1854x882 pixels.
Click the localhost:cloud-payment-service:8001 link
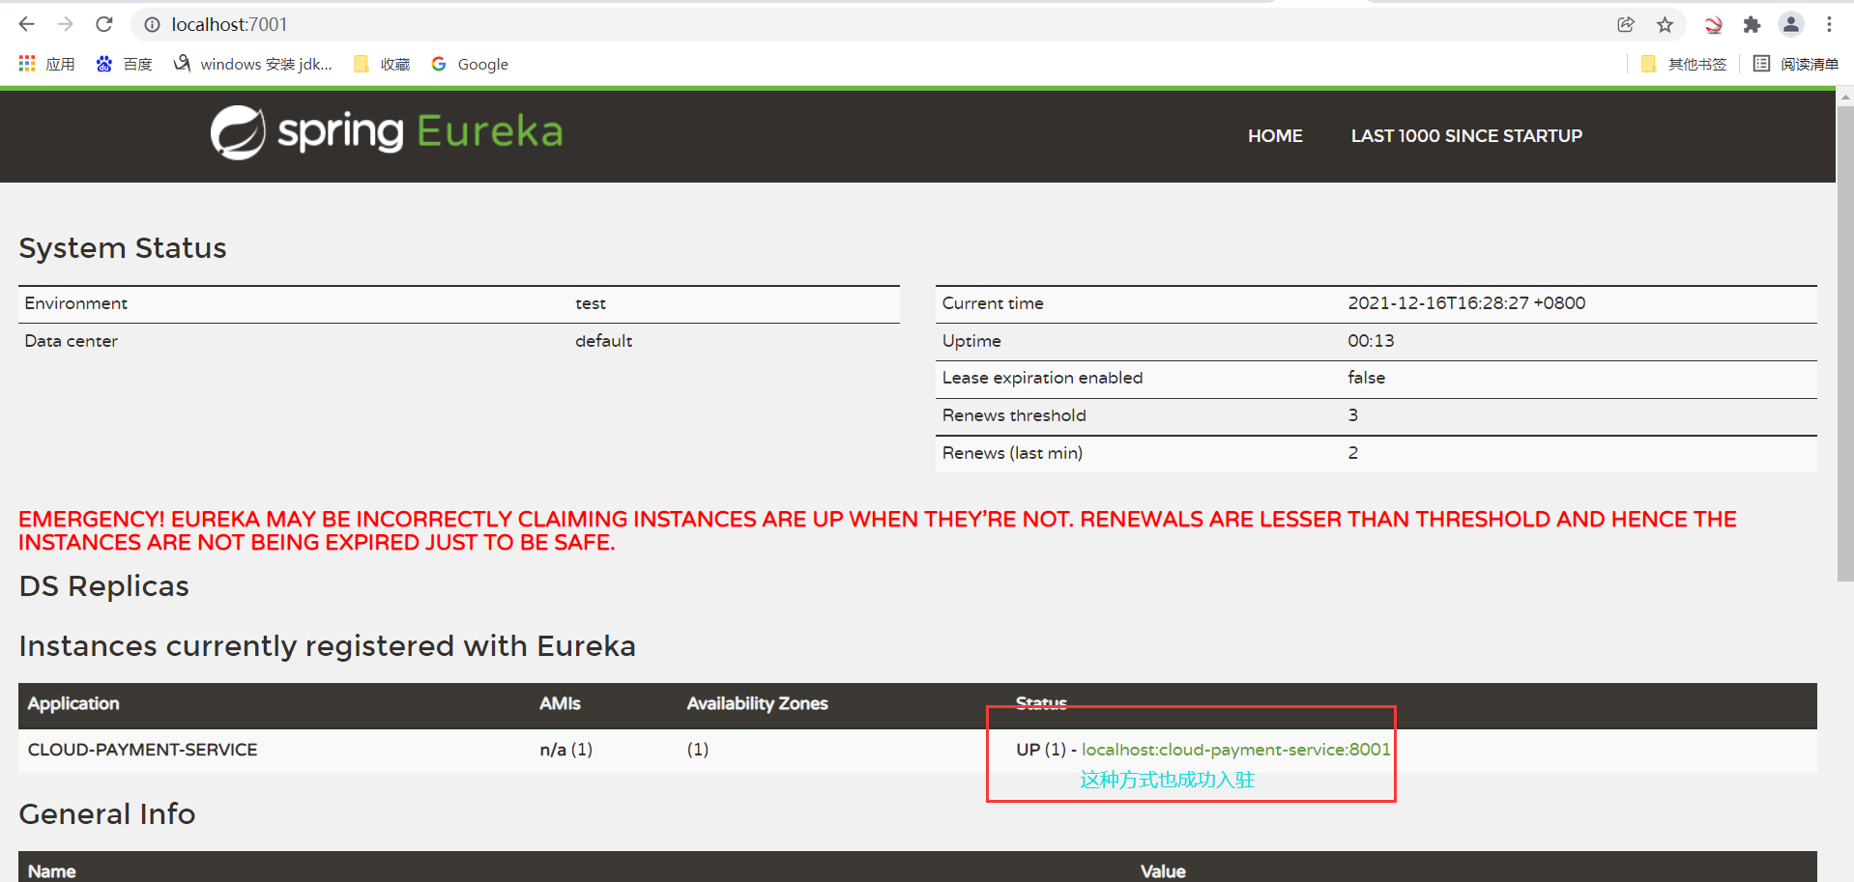1235,749
